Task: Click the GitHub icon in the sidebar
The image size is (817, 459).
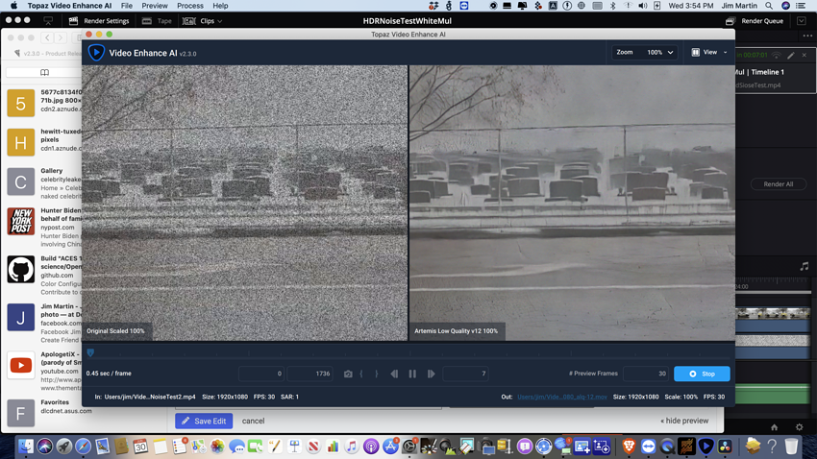Action: click(x=21, y=269)
